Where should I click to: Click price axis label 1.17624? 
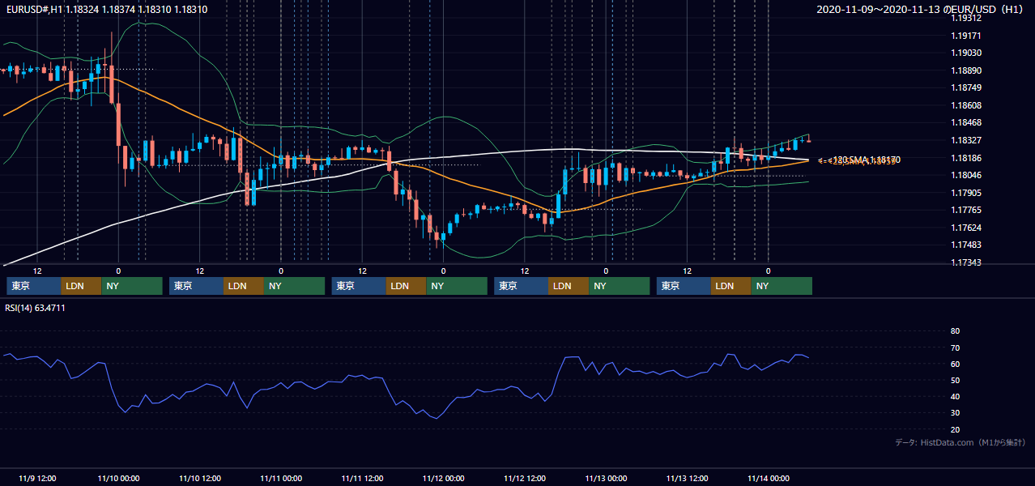click(x=966, y=228)
